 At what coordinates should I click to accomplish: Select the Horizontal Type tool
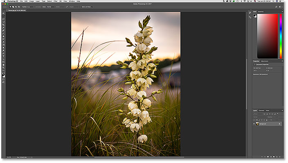(x=3, y=56)
